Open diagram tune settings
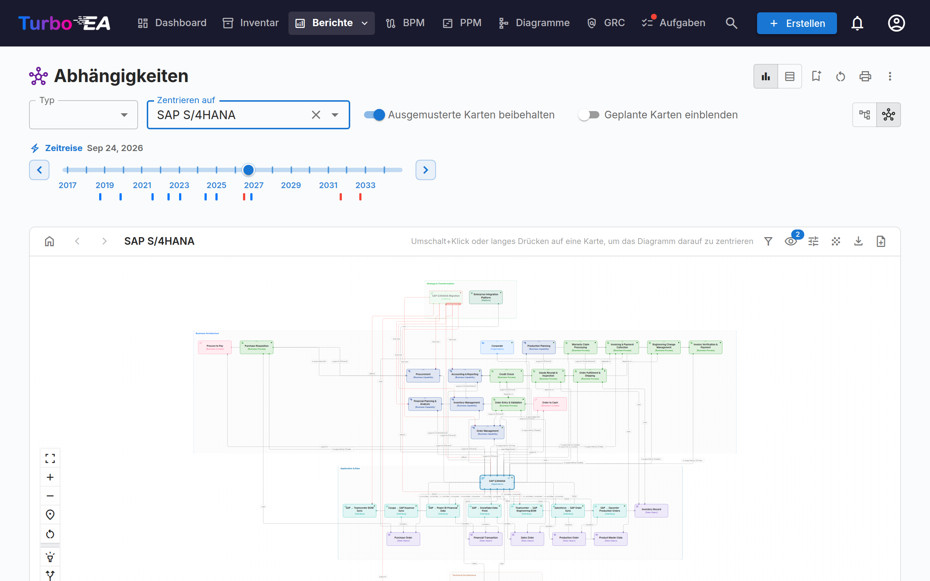 coord(813,241)
